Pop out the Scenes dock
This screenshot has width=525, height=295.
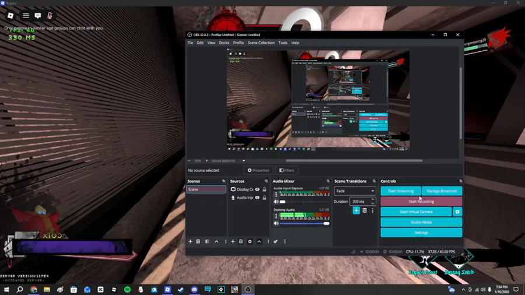[x=223, y=181]
